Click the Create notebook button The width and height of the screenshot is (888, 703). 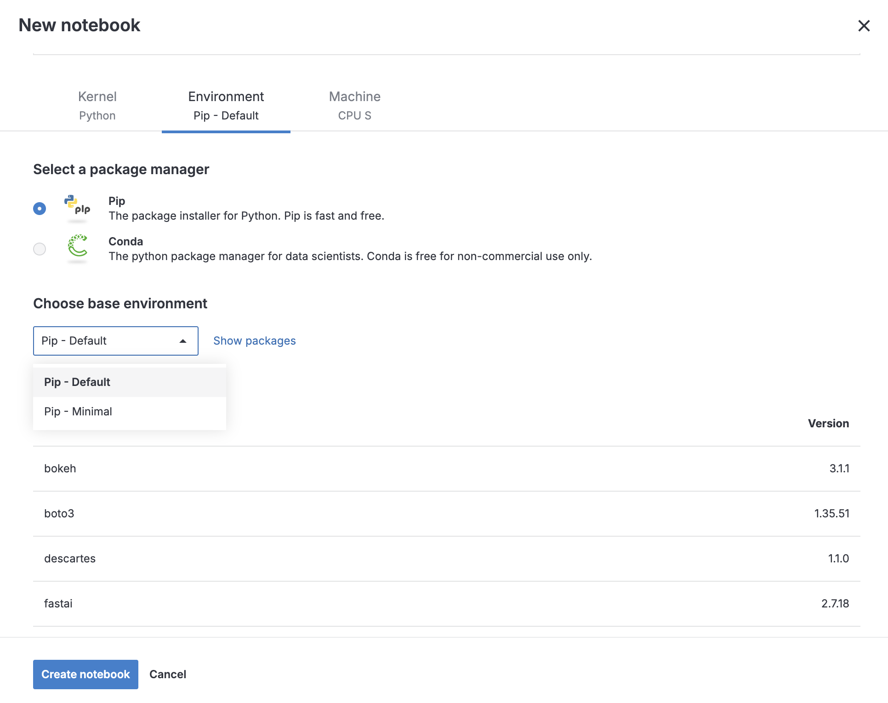pos(85,674)
